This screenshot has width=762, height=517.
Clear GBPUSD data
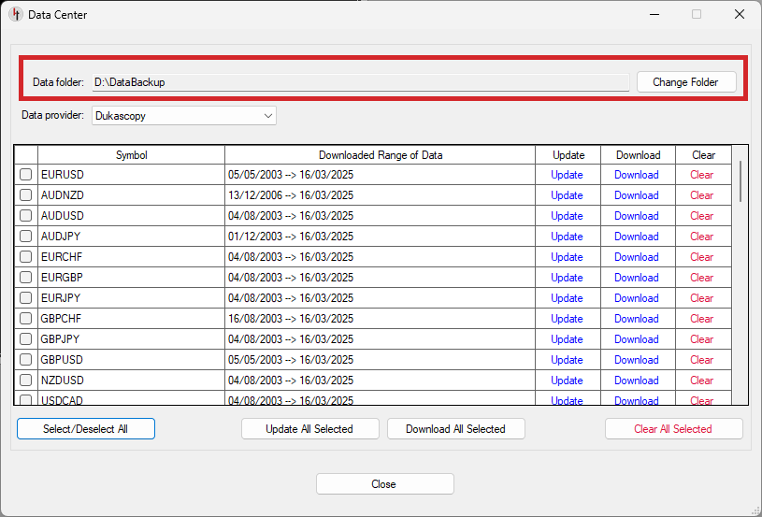(x=702, y=360)
